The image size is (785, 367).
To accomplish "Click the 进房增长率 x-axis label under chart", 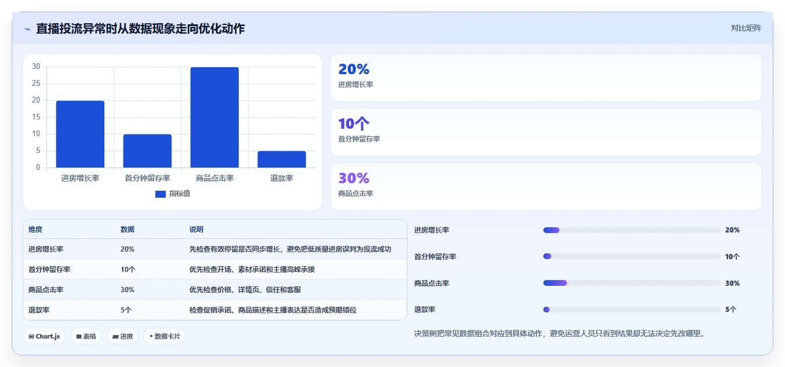I will click(80, 178).
